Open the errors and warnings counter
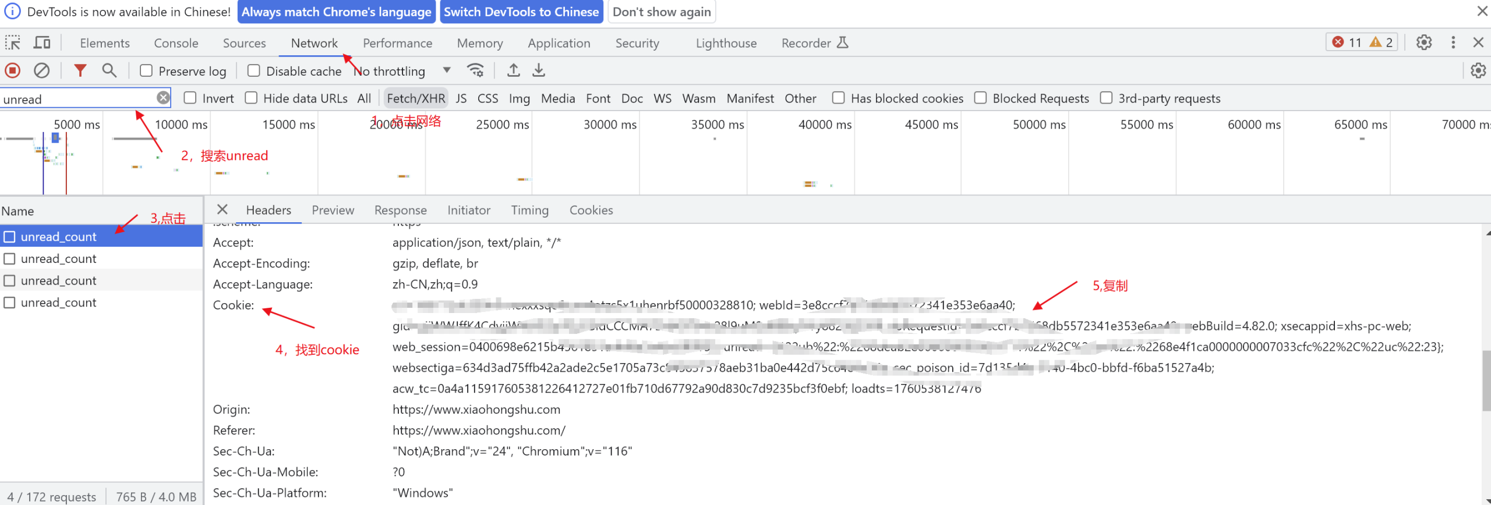 tap(1361, 42)
